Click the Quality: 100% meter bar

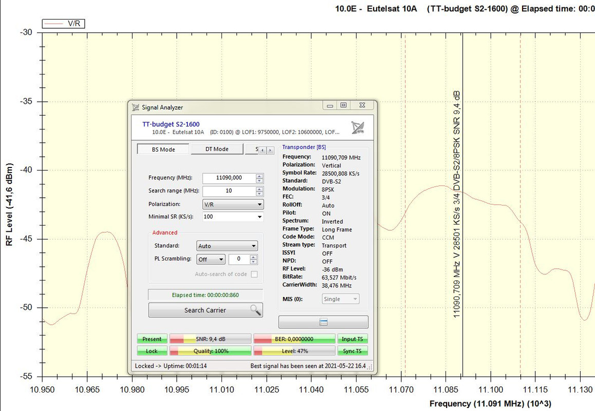(210, 351)
